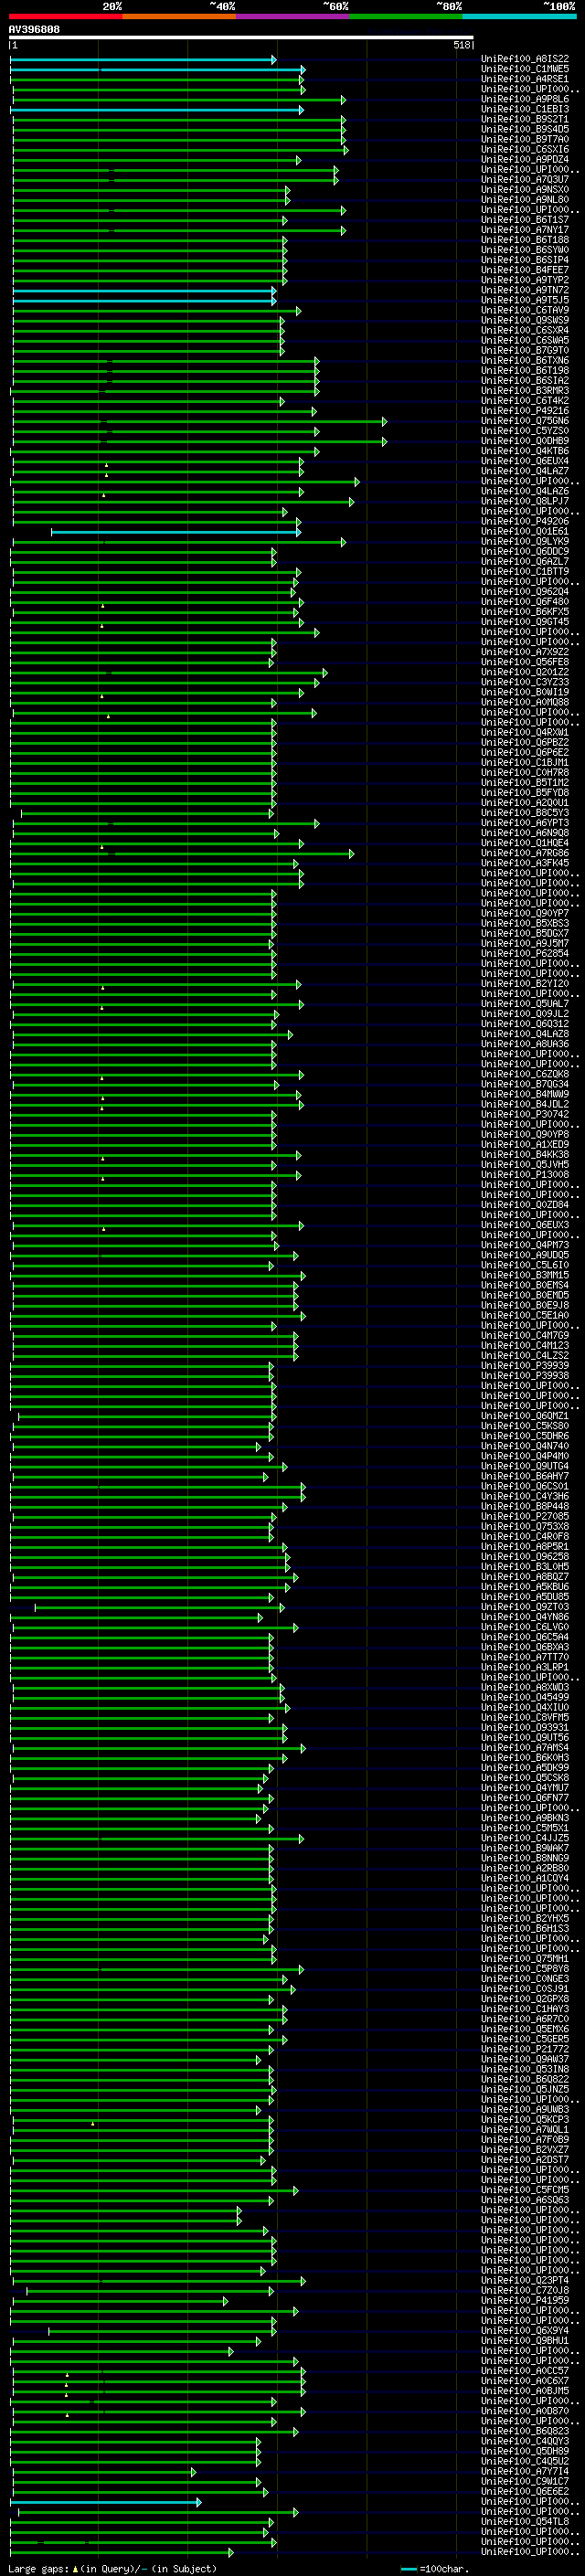
Task: Click the cyan alignment bar for UniRef100_A8IS22
Action: coord(143,60)
